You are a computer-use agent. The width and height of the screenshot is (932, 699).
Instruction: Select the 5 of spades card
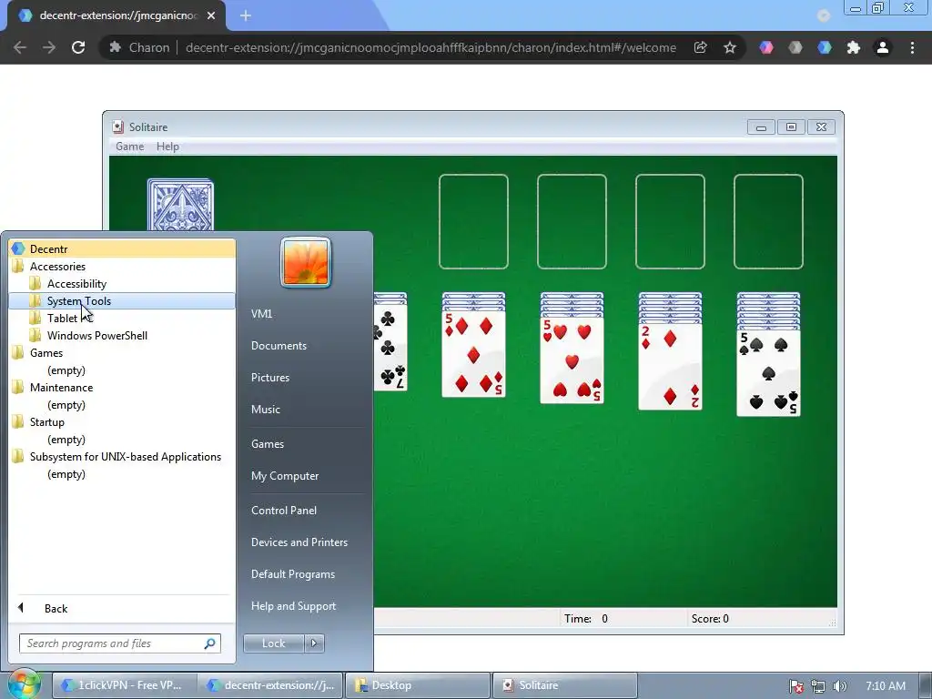pos(768,373)
